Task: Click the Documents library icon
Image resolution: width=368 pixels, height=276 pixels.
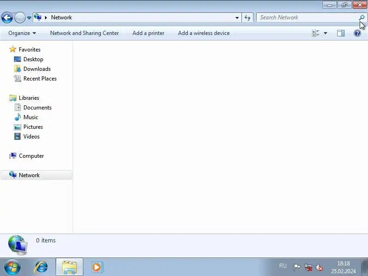Action: pyautogui.click(x=17, y=107)
